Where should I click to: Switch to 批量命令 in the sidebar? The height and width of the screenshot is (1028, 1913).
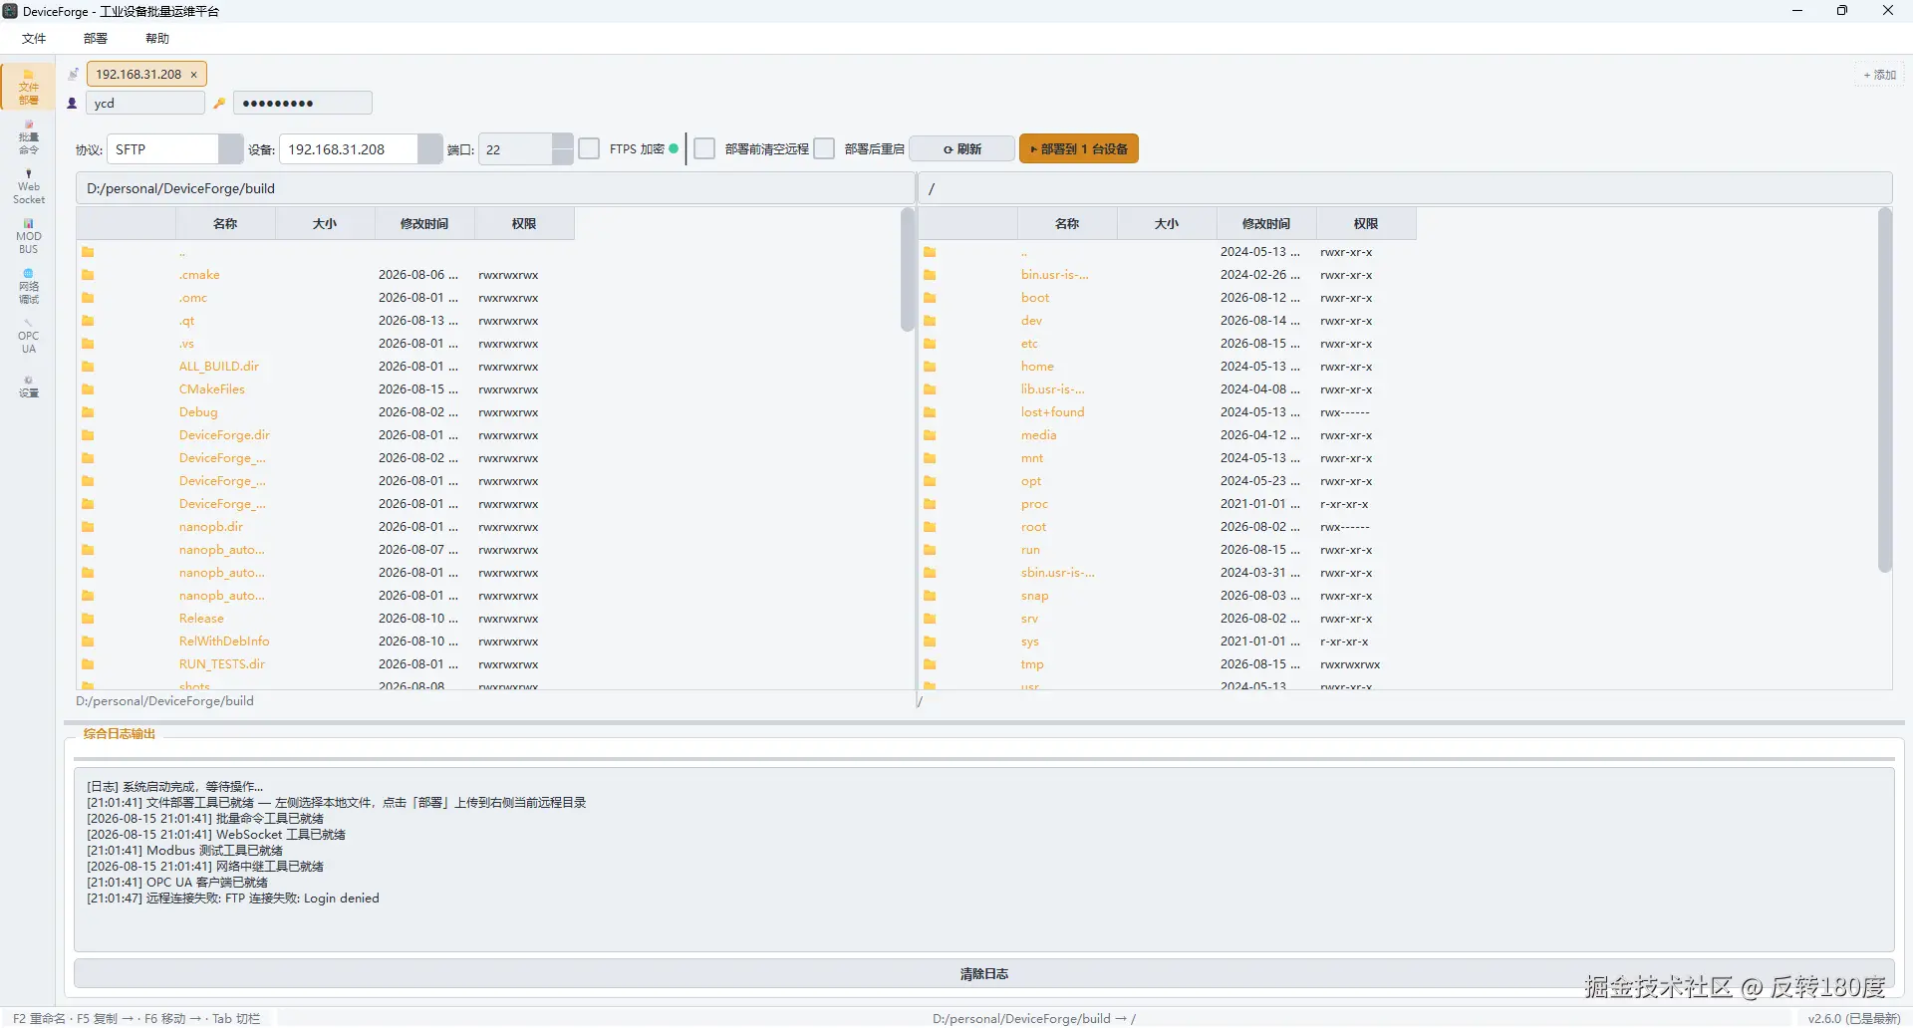click(x=28, y=137)
